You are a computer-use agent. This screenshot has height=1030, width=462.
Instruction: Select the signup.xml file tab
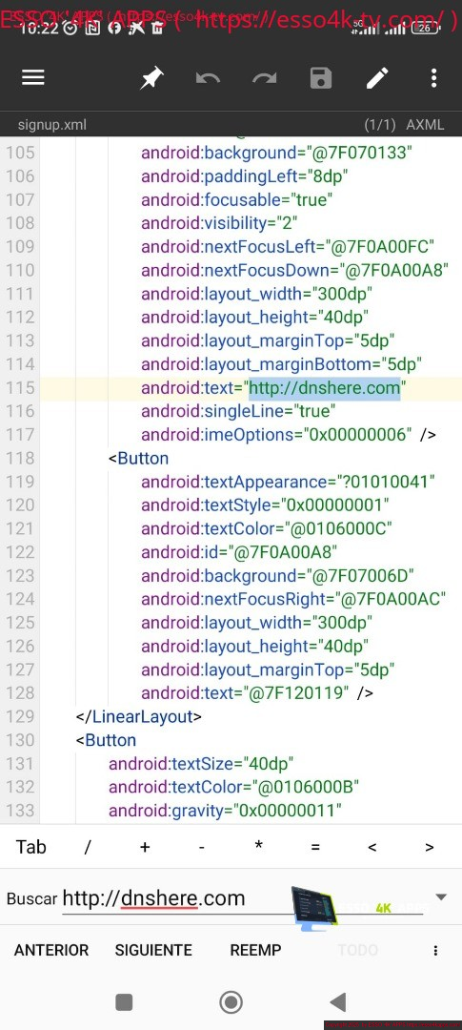click(51, 124)
